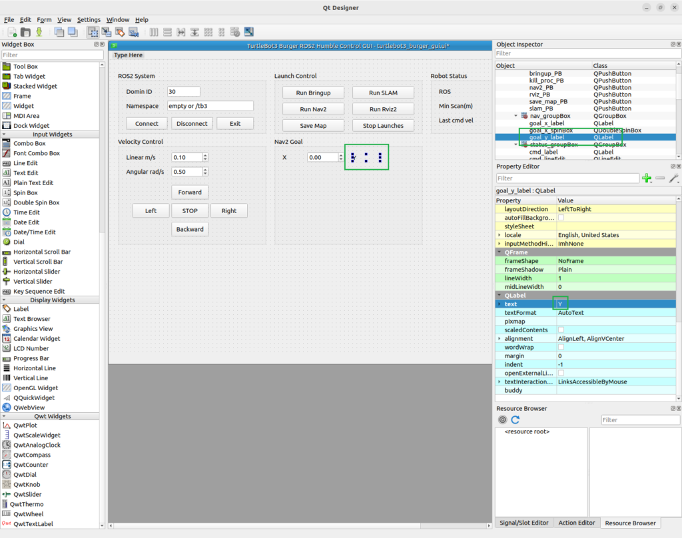682x538 pixels.
Task: Expand the locale property
Action: 500,235
